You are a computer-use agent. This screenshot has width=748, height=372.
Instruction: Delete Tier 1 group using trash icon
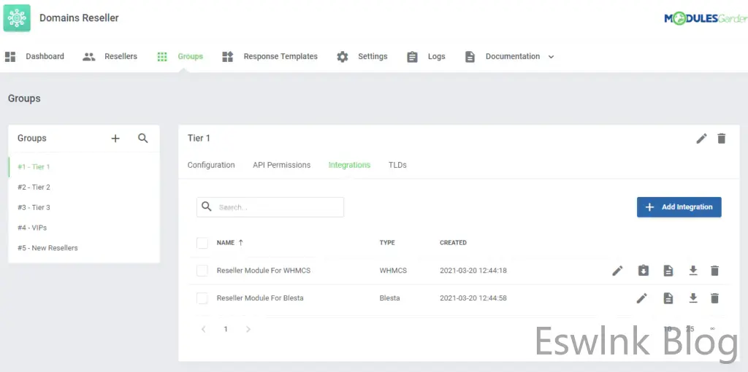tap(722, 139)
